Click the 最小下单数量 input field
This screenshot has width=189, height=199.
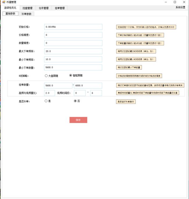(73, 67)
